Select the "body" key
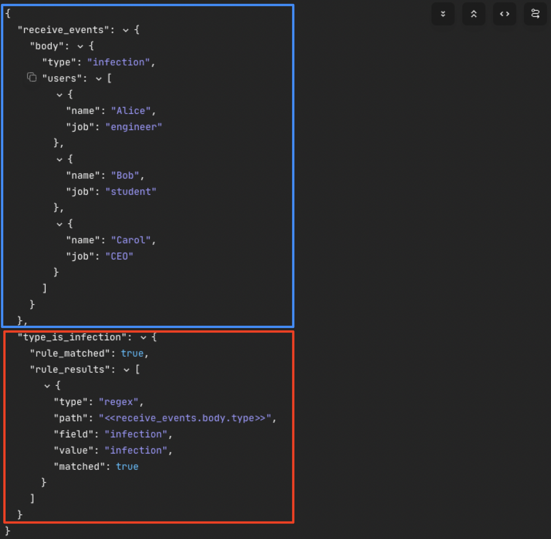 [x=47, y=46]
